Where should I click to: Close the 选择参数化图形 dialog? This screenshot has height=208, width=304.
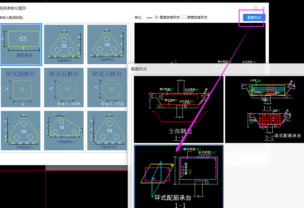click(x=264, y=8)
